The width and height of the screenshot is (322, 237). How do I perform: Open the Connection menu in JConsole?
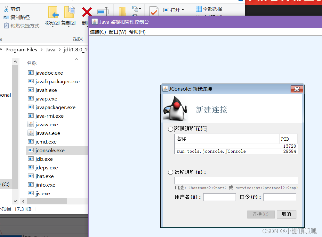click(x=98, y=32)
